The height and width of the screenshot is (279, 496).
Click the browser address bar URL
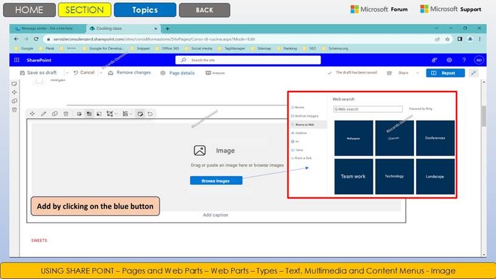click(x=154, y=39)
